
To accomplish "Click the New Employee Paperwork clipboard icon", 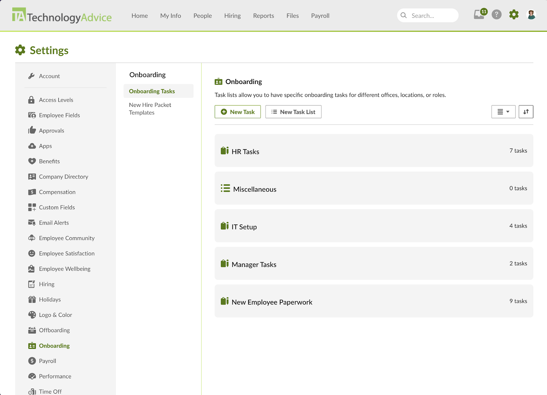I will click(x=225, y=301).
